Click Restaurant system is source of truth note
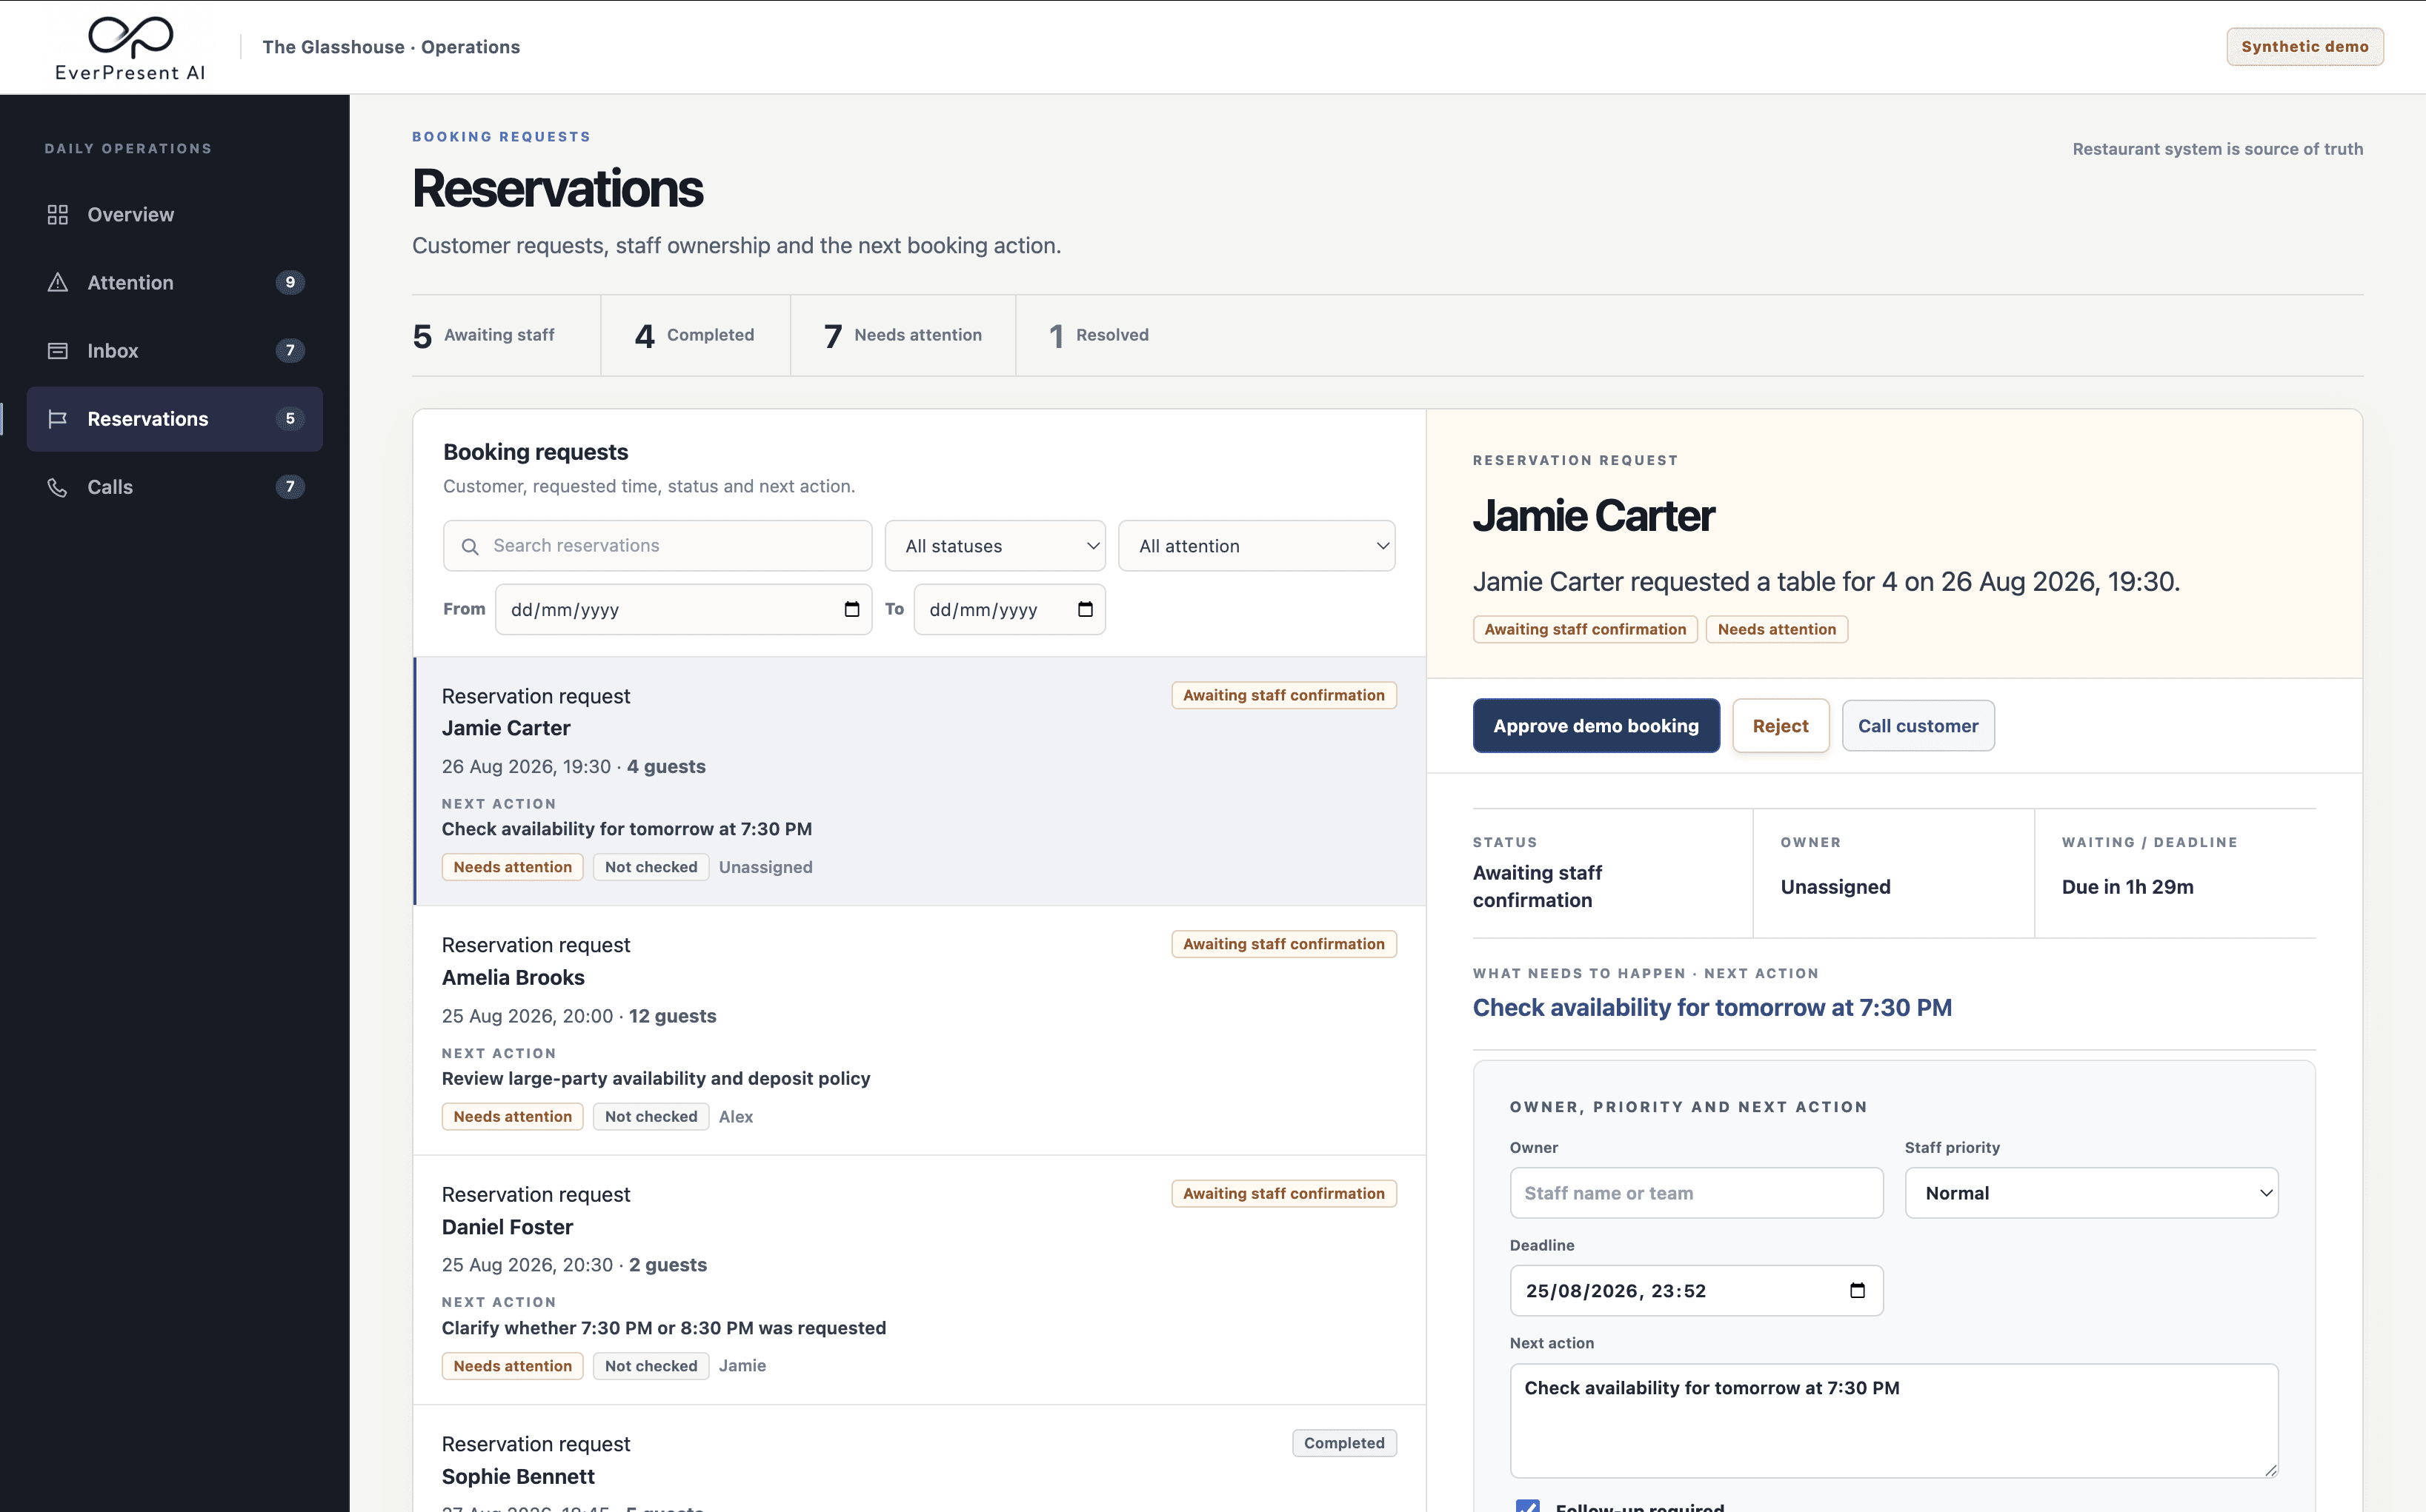The width and height of the screenshot is (2426, 1512). pyautogui.click(x=2217, y=149)
